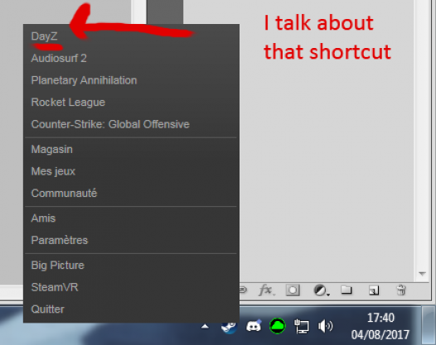Open the volume speaker icon

tap(325, 326)
